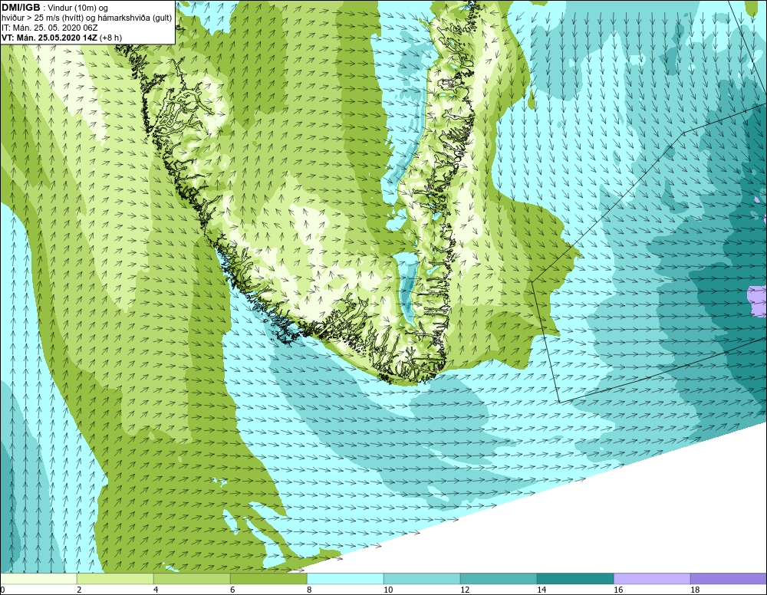Image resolution: width=767 pixels, height=595 pixels.
Task: Click the 16–18 m/s lavender legend swatch
Action: tap(652, 579)
